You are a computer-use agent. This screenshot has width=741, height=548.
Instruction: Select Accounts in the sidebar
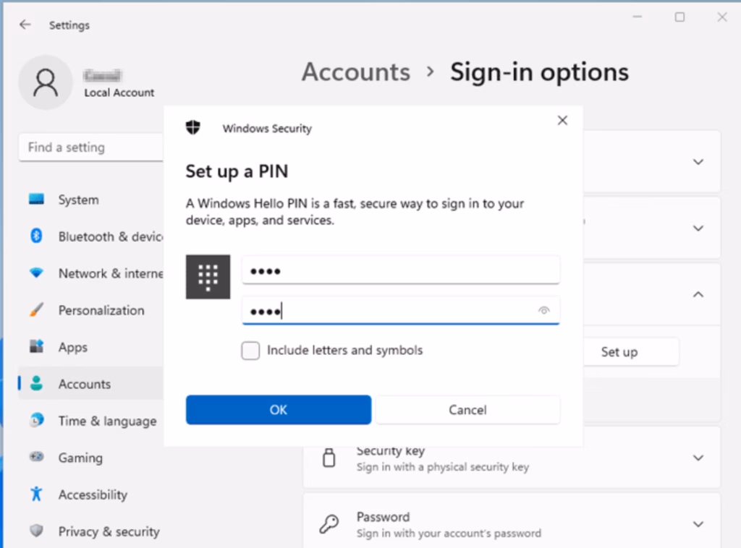click(x=85, y=384)
